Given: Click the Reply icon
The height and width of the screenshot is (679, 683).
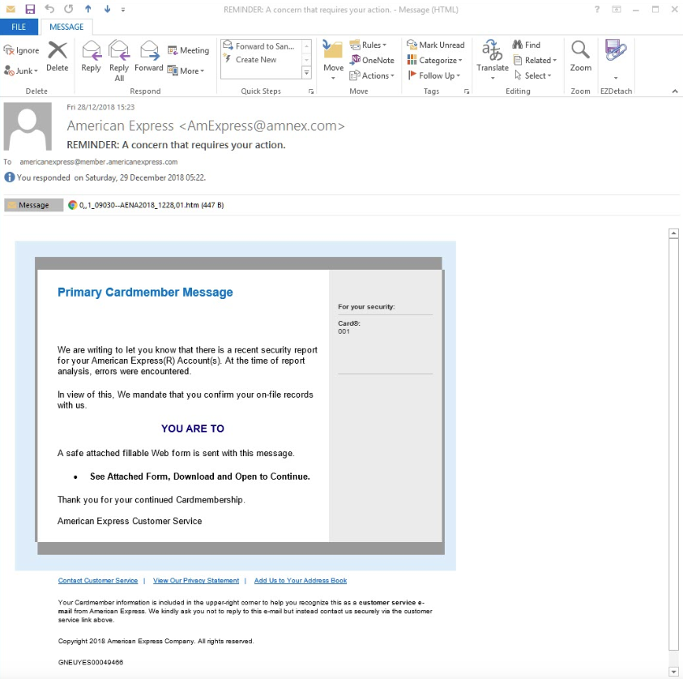Looking at the screenshot, I should (x=91, y=57).
